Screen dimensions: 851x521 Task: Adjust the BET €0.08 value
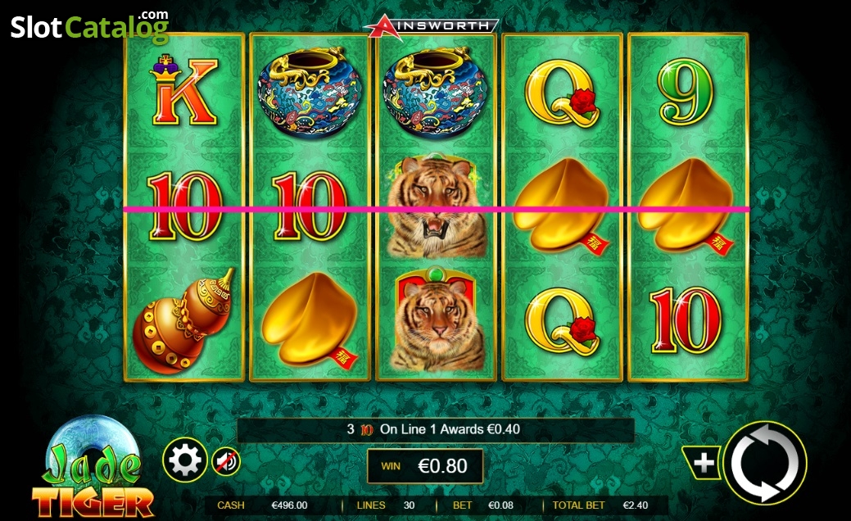tap(483, 505)
